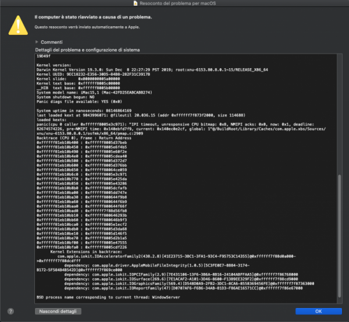The height and width of the screenshot is (322, 349).
Task: Click 'Dettagli del problema e configurazione' label
Action: pyautogui.click(x=87, y=49)
